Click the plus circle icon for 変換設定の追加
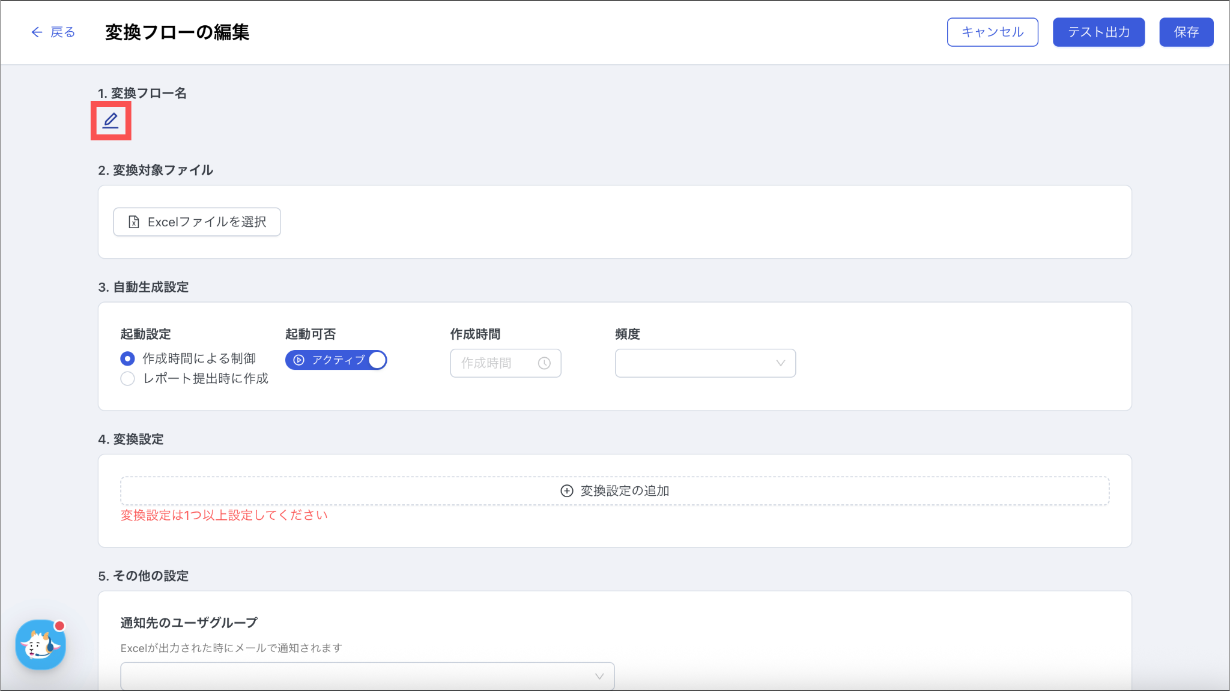1230x691 pixels. (566, 491)
